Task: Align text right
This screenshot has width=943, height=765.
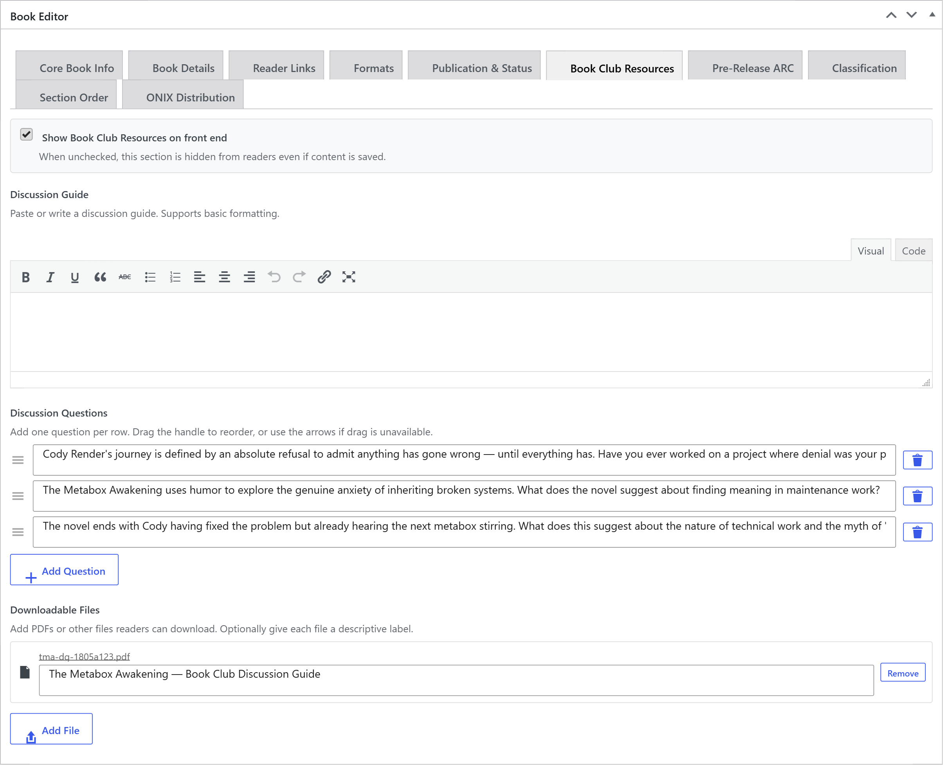Action: 249,277
